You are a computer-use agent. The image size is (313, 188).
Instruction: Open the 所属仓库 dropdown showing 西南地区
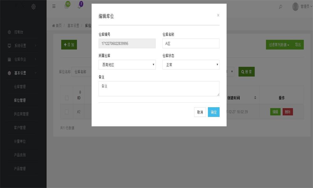127,65
